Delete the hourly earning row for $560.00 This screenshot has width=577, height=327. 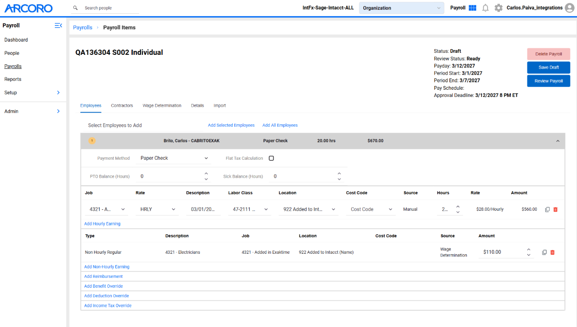(555, 209)
